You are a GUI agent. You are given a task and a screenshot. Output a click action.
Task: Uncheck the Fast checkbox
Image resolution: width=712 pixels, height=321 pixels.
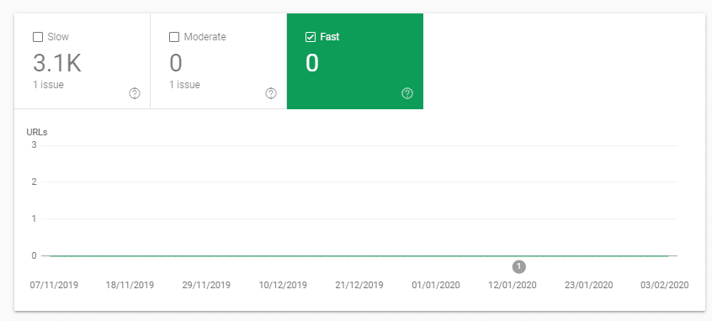[311, 37]
